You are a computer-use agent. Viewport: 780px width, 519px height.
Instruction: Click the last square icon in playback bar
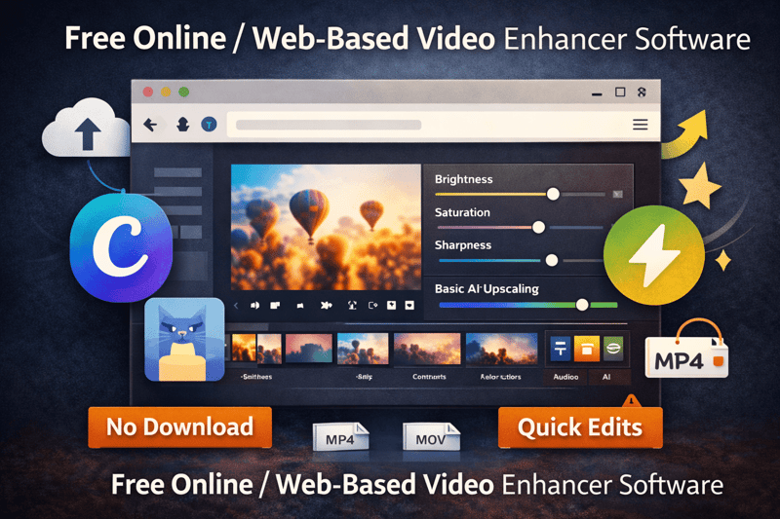pyautogui.click(x=409, y=306)
